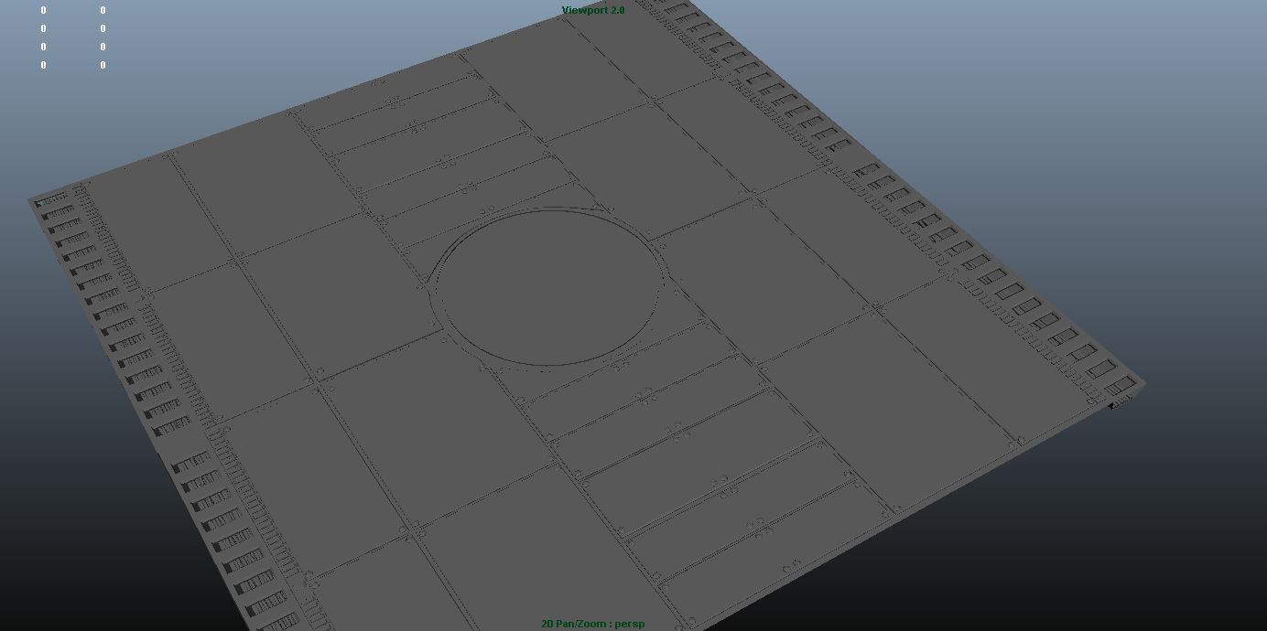Click the topmost zero in left HUD column
This screenshot has height=631, width=1267.
[x=42, y=10]
